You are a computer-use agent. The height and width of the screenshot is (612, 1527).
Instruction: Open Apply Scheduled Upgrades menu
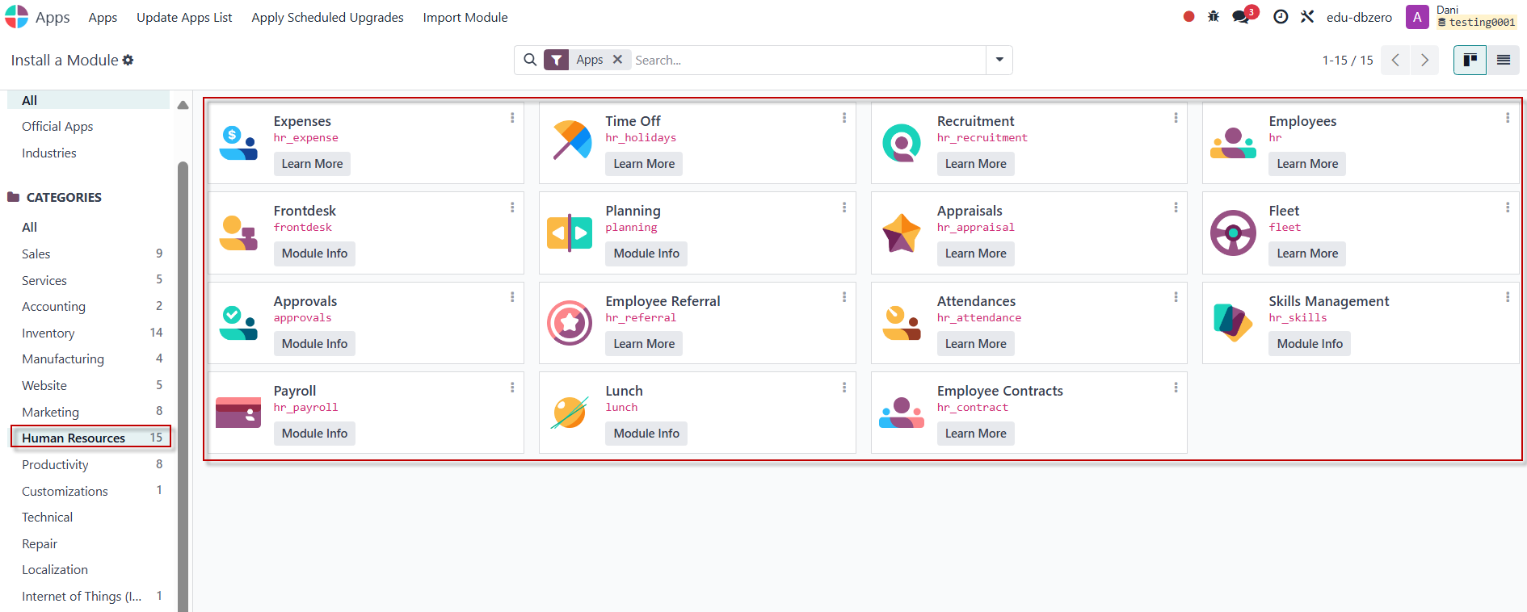(327, 17)
